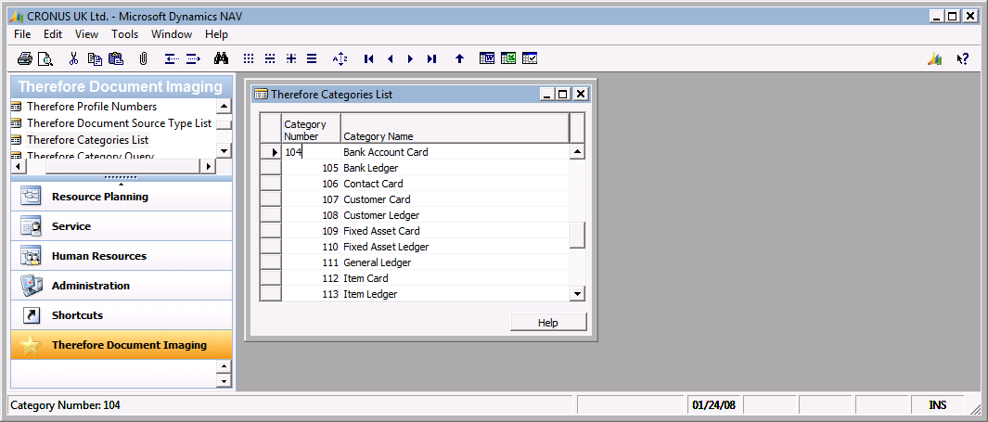This screenshot has width=988, height=422.
Task: Click the Indent right-arrow toolbar icon
Action: point(194,58)
